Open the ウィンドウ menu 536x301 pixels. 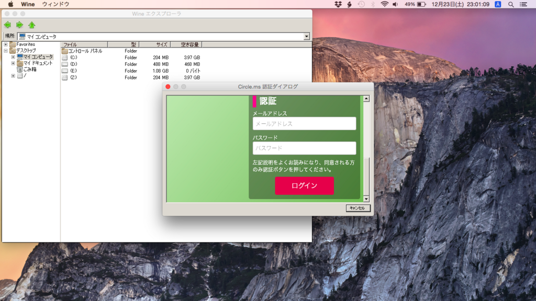55,4
